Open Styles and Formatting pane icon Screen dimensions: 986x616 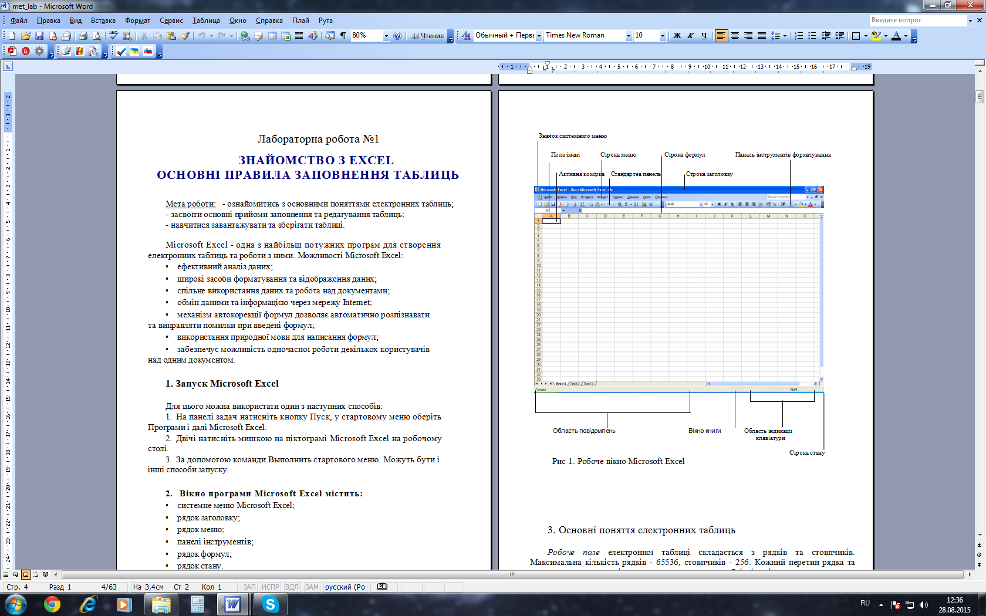pyautogui.click(x=466, y=36)
